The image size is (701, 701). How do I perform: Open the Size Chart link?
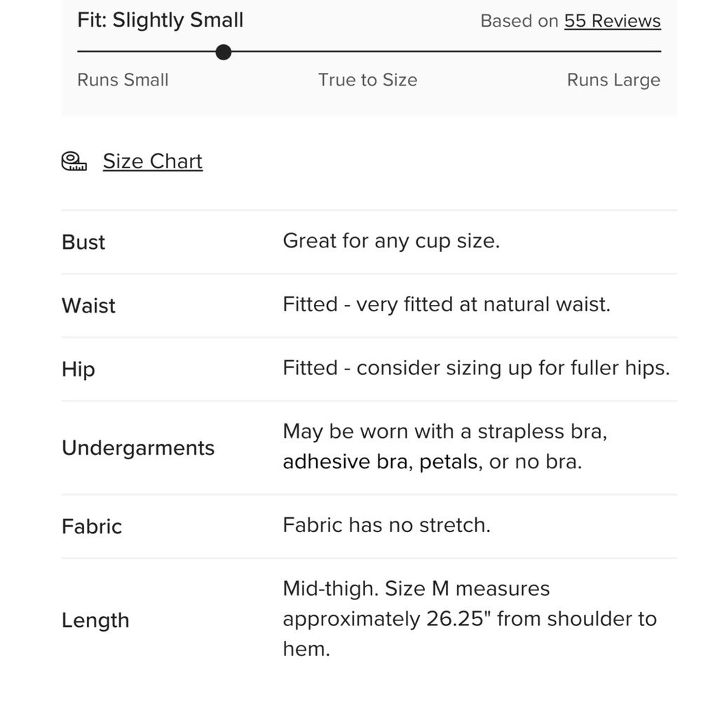pos(152,161)
